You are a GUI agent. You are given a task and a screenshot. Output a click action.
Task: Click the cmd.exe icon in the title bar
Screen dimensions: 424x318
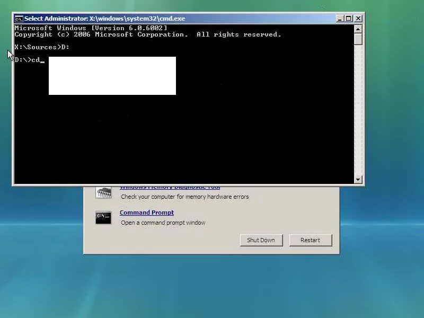tap(19, 19)
